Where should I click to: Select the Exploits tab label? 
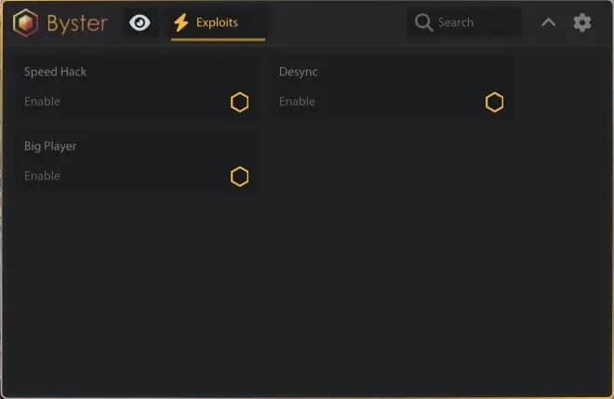coord(217,22)
